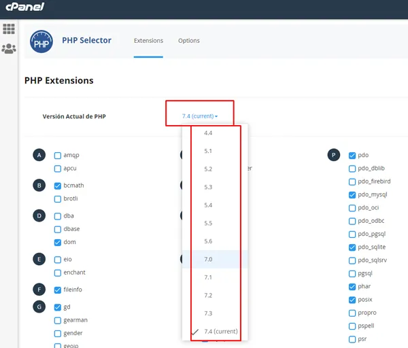Switch to the Extensions tab

[x=148, y=41]
